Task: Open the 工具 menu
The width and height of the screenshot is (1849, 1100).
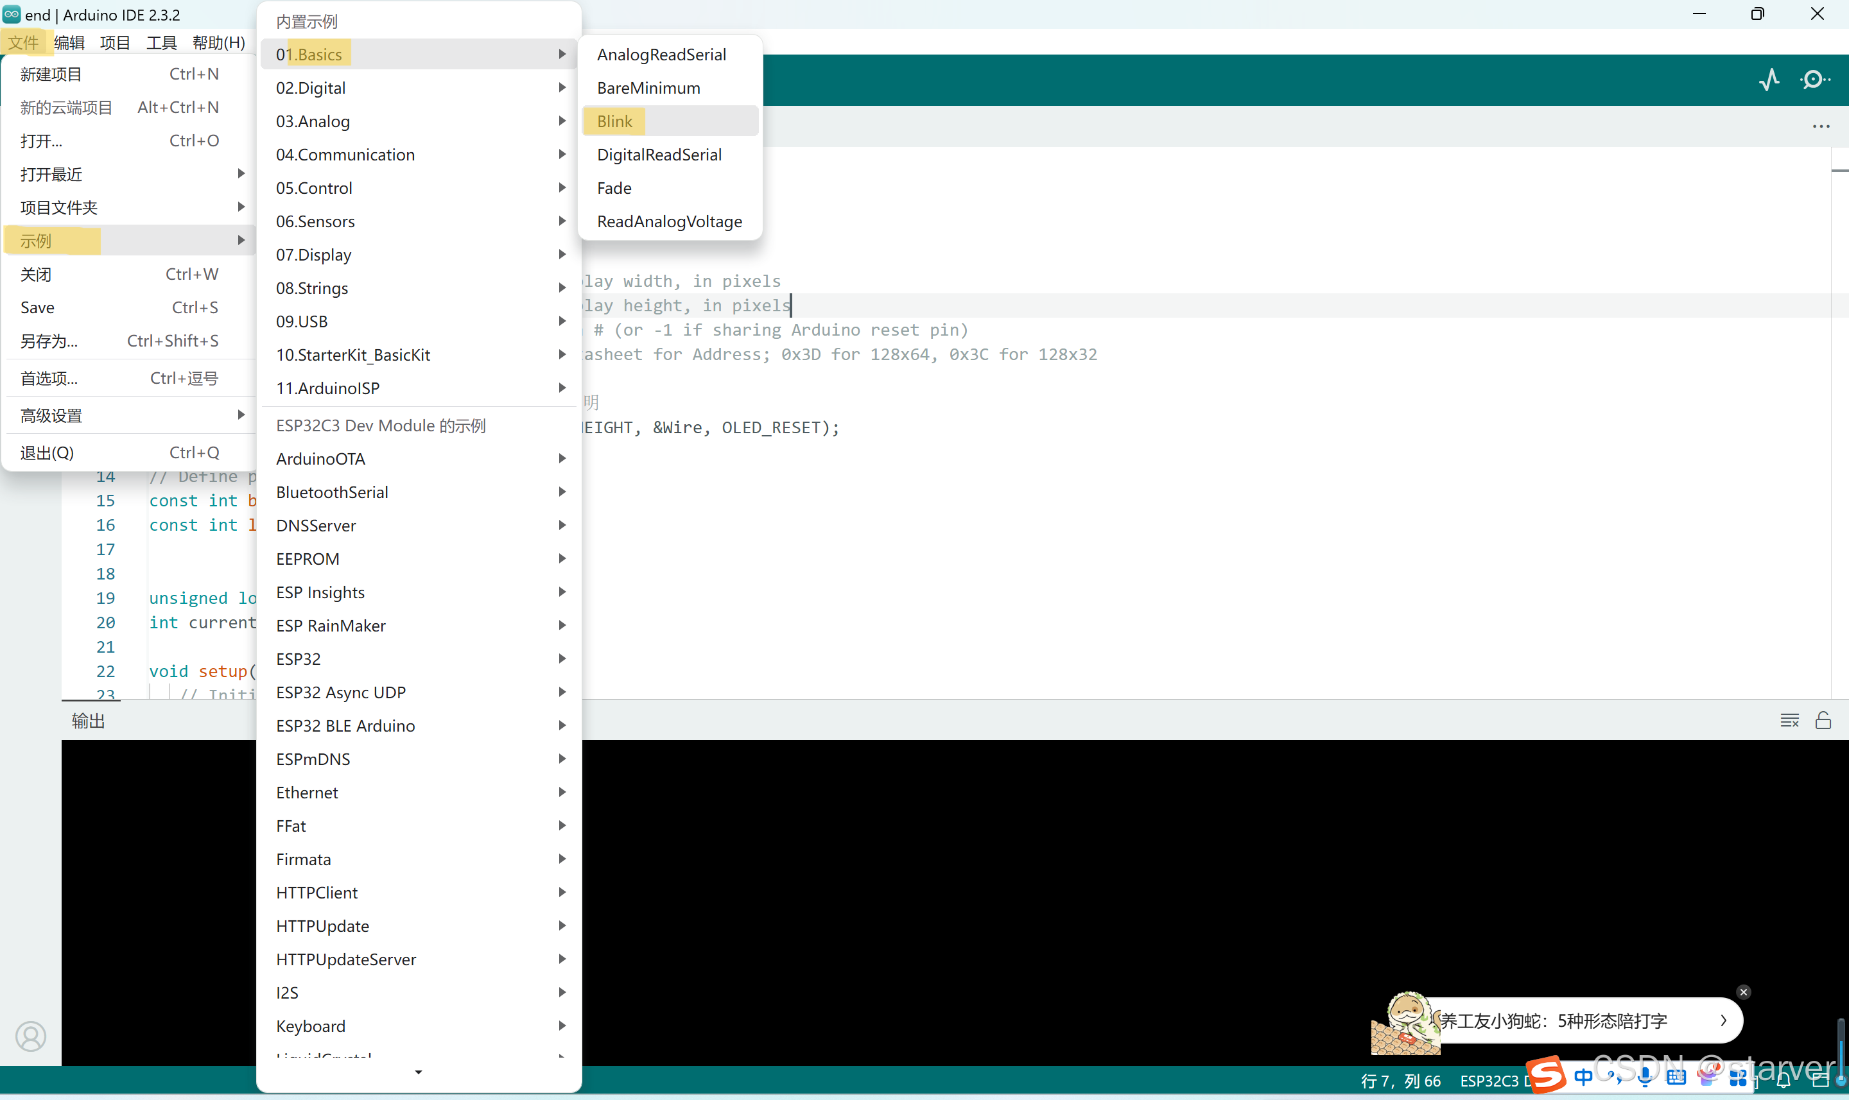Action: tap(161, 42)
